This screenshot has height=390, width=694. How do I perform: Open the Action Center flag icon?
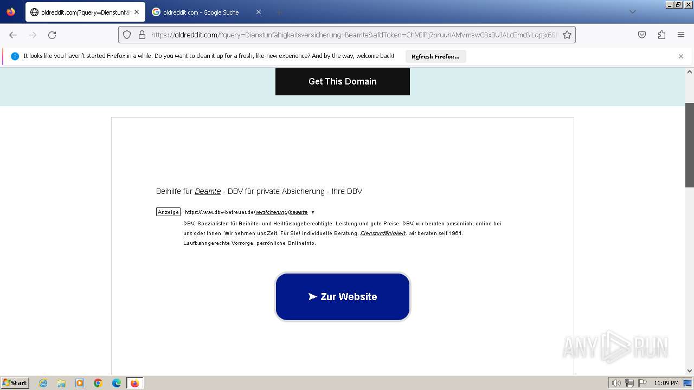point(642,383)
